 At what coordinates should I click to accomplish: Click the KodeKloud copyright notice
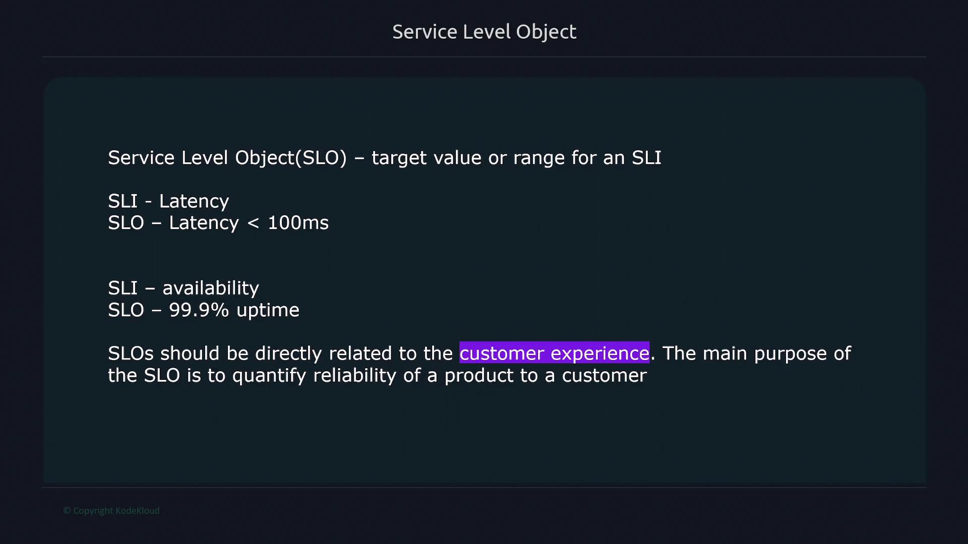[x=111, y=511]
